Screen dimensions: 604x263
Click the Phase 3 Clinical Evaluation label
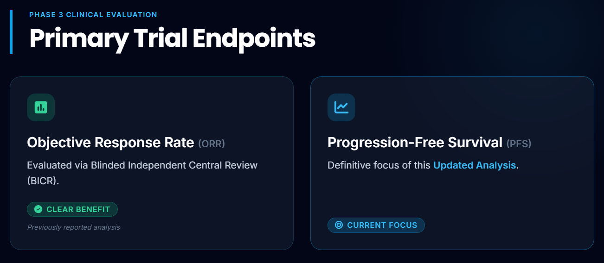tap(93, 15)
